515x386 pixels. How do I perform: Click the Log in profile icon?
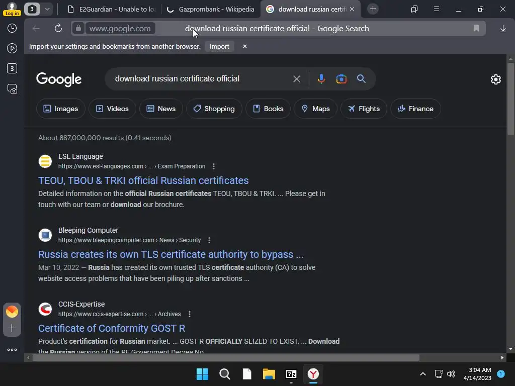click(12, 9)
